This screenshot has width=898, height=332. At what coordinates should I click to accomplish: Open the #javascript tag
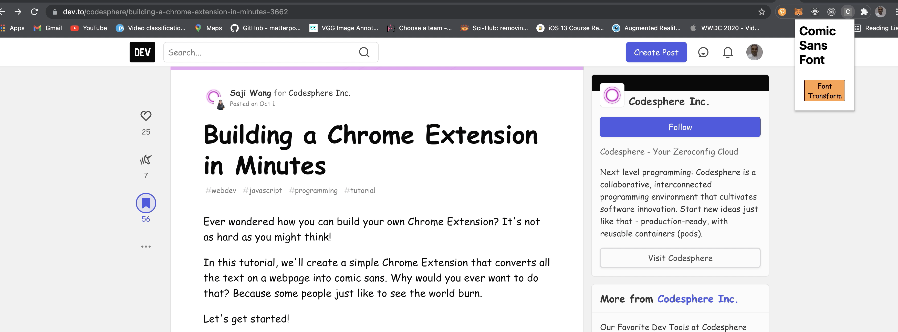[262, 190]
